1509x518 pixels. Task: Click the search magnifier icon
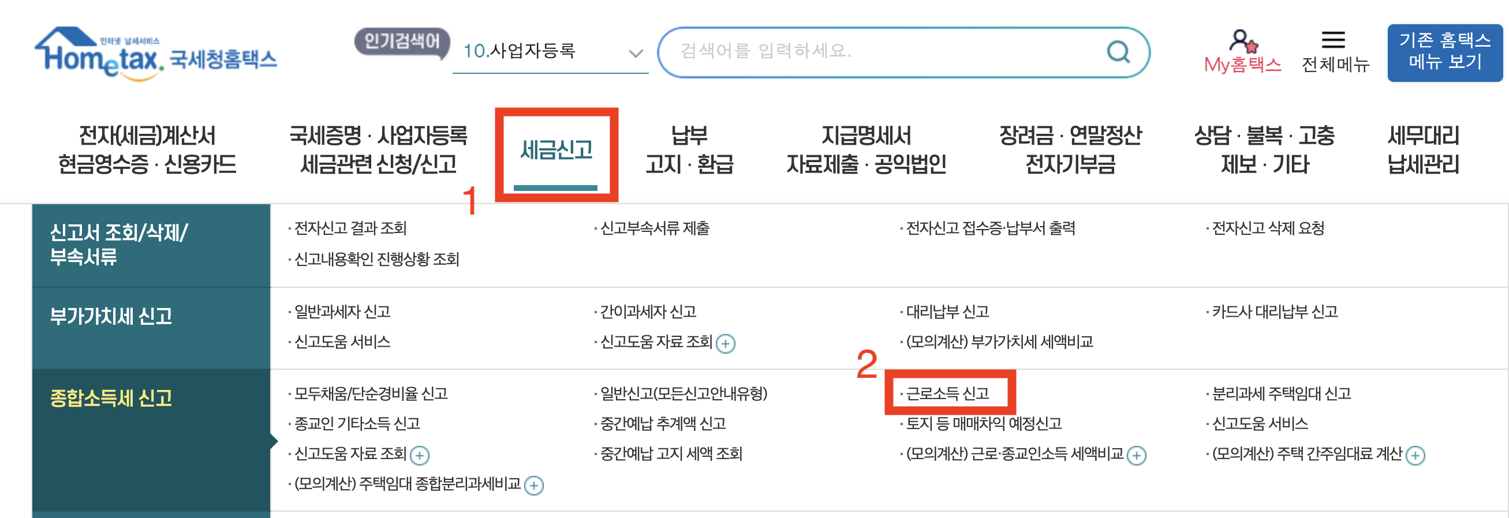click(x=1119, y=51)
